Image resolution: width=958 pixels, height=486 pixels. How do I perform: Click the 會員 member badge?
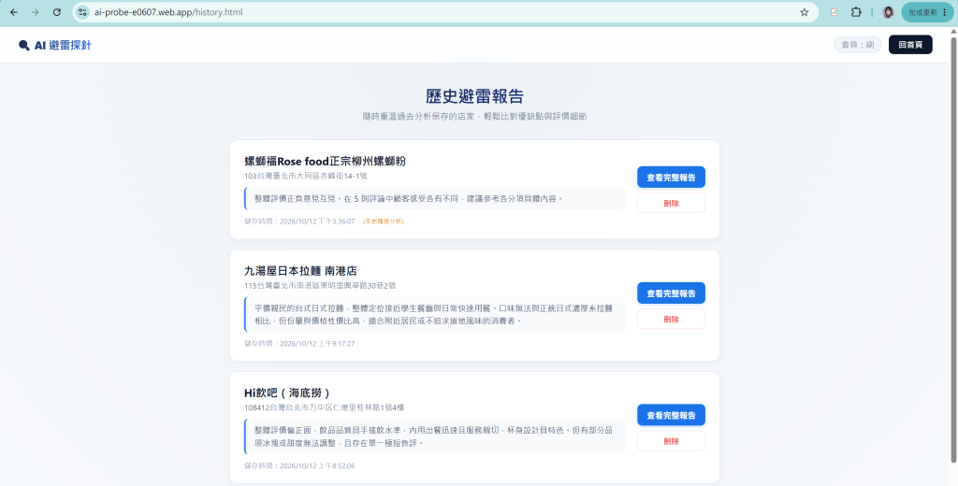857,45
